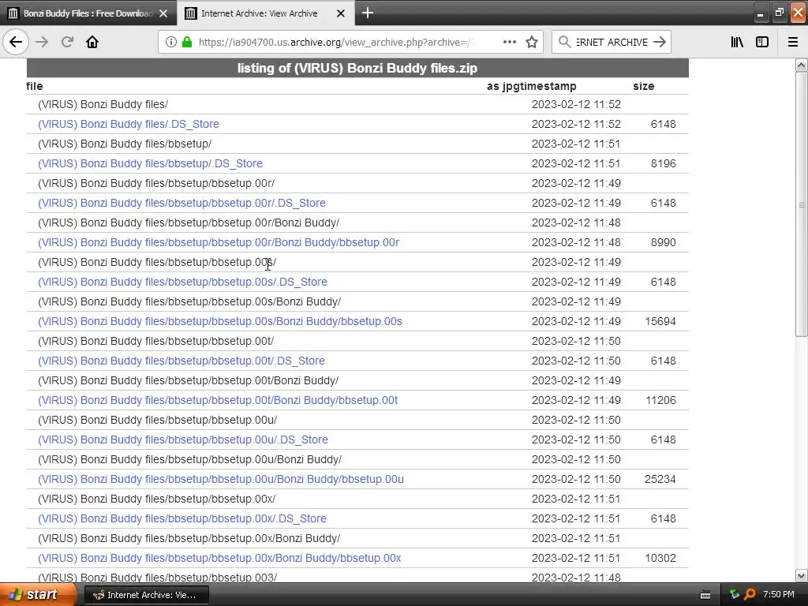Submit search with the go arrow
Image resolution: width=808 pixels, height=606 pixels.
tap(659, 42)
